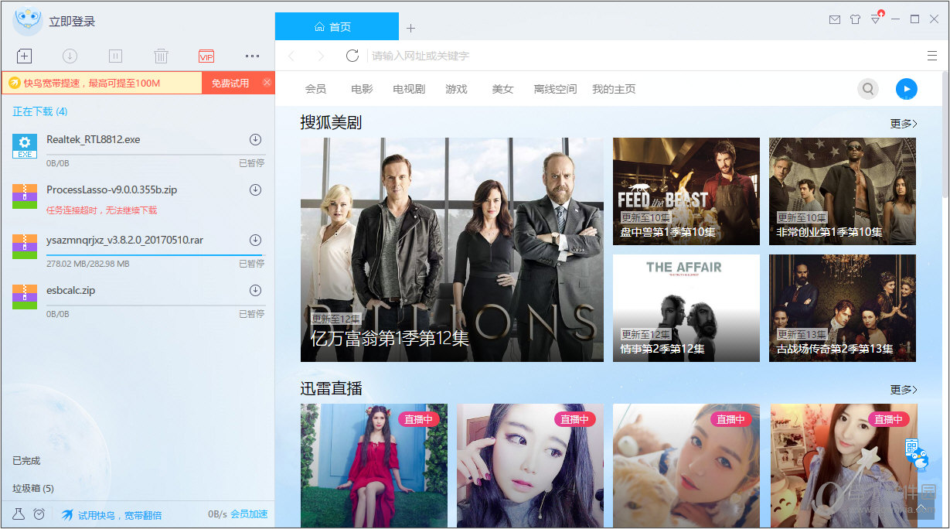The image size is (950, 529).
Task: Open the 游戏 navigation item
Action: click(456, 89)
